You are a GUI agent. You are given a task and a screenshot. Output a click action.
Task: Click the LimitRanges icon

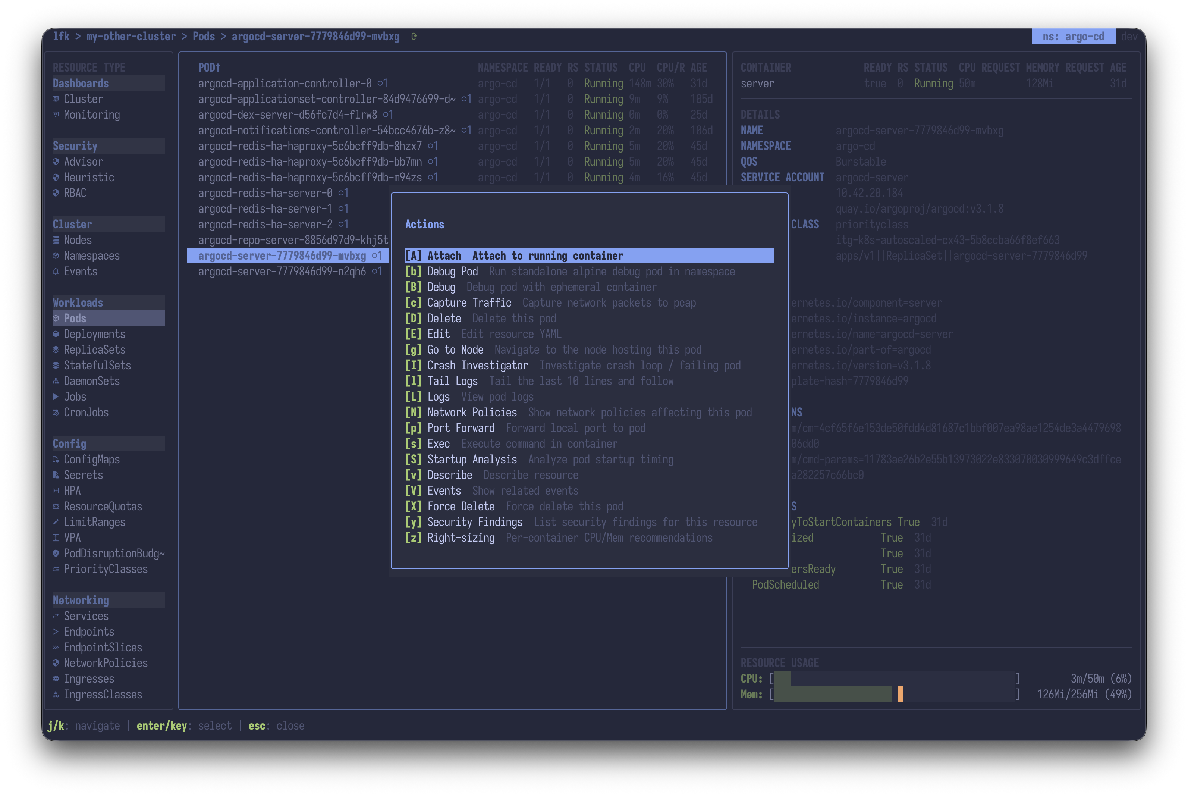(56, 522)
